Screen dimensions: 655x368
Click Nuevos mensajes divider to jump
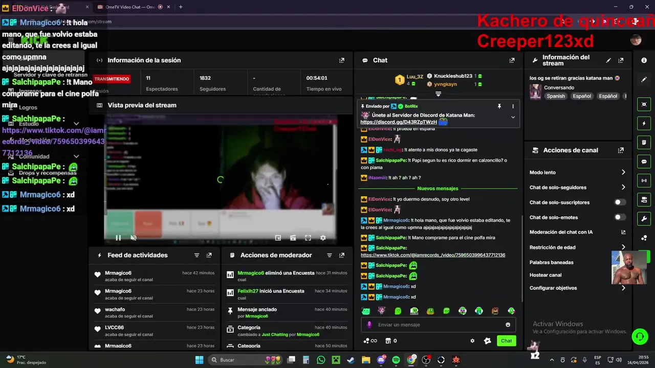tap(438, 189)
